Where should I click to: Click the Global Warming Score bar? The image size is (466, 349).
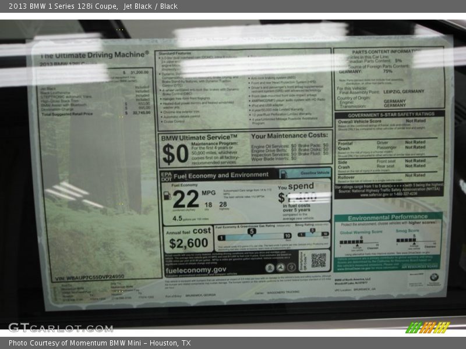tap(361, 241)
